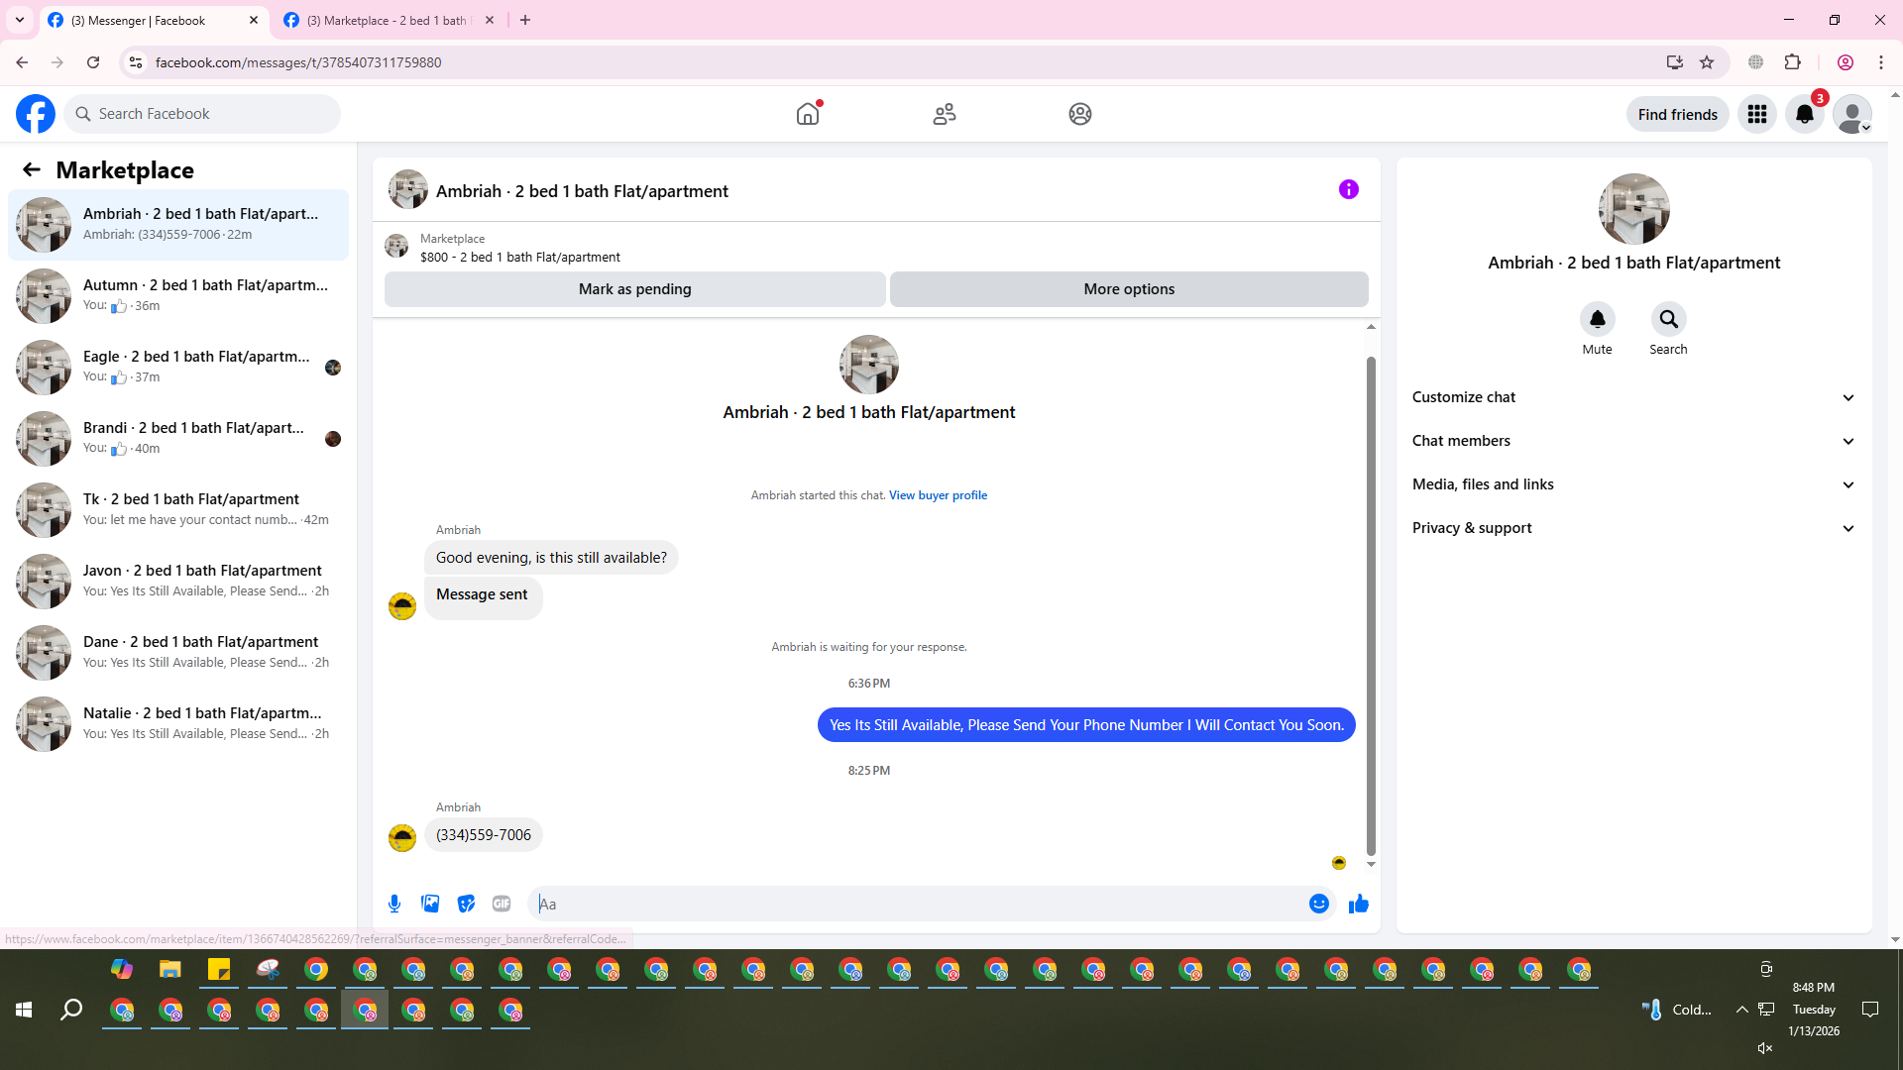Screen dimensions: 1903x1070
Task: Click the voice clip microphone icon
Action: (394, 904)
